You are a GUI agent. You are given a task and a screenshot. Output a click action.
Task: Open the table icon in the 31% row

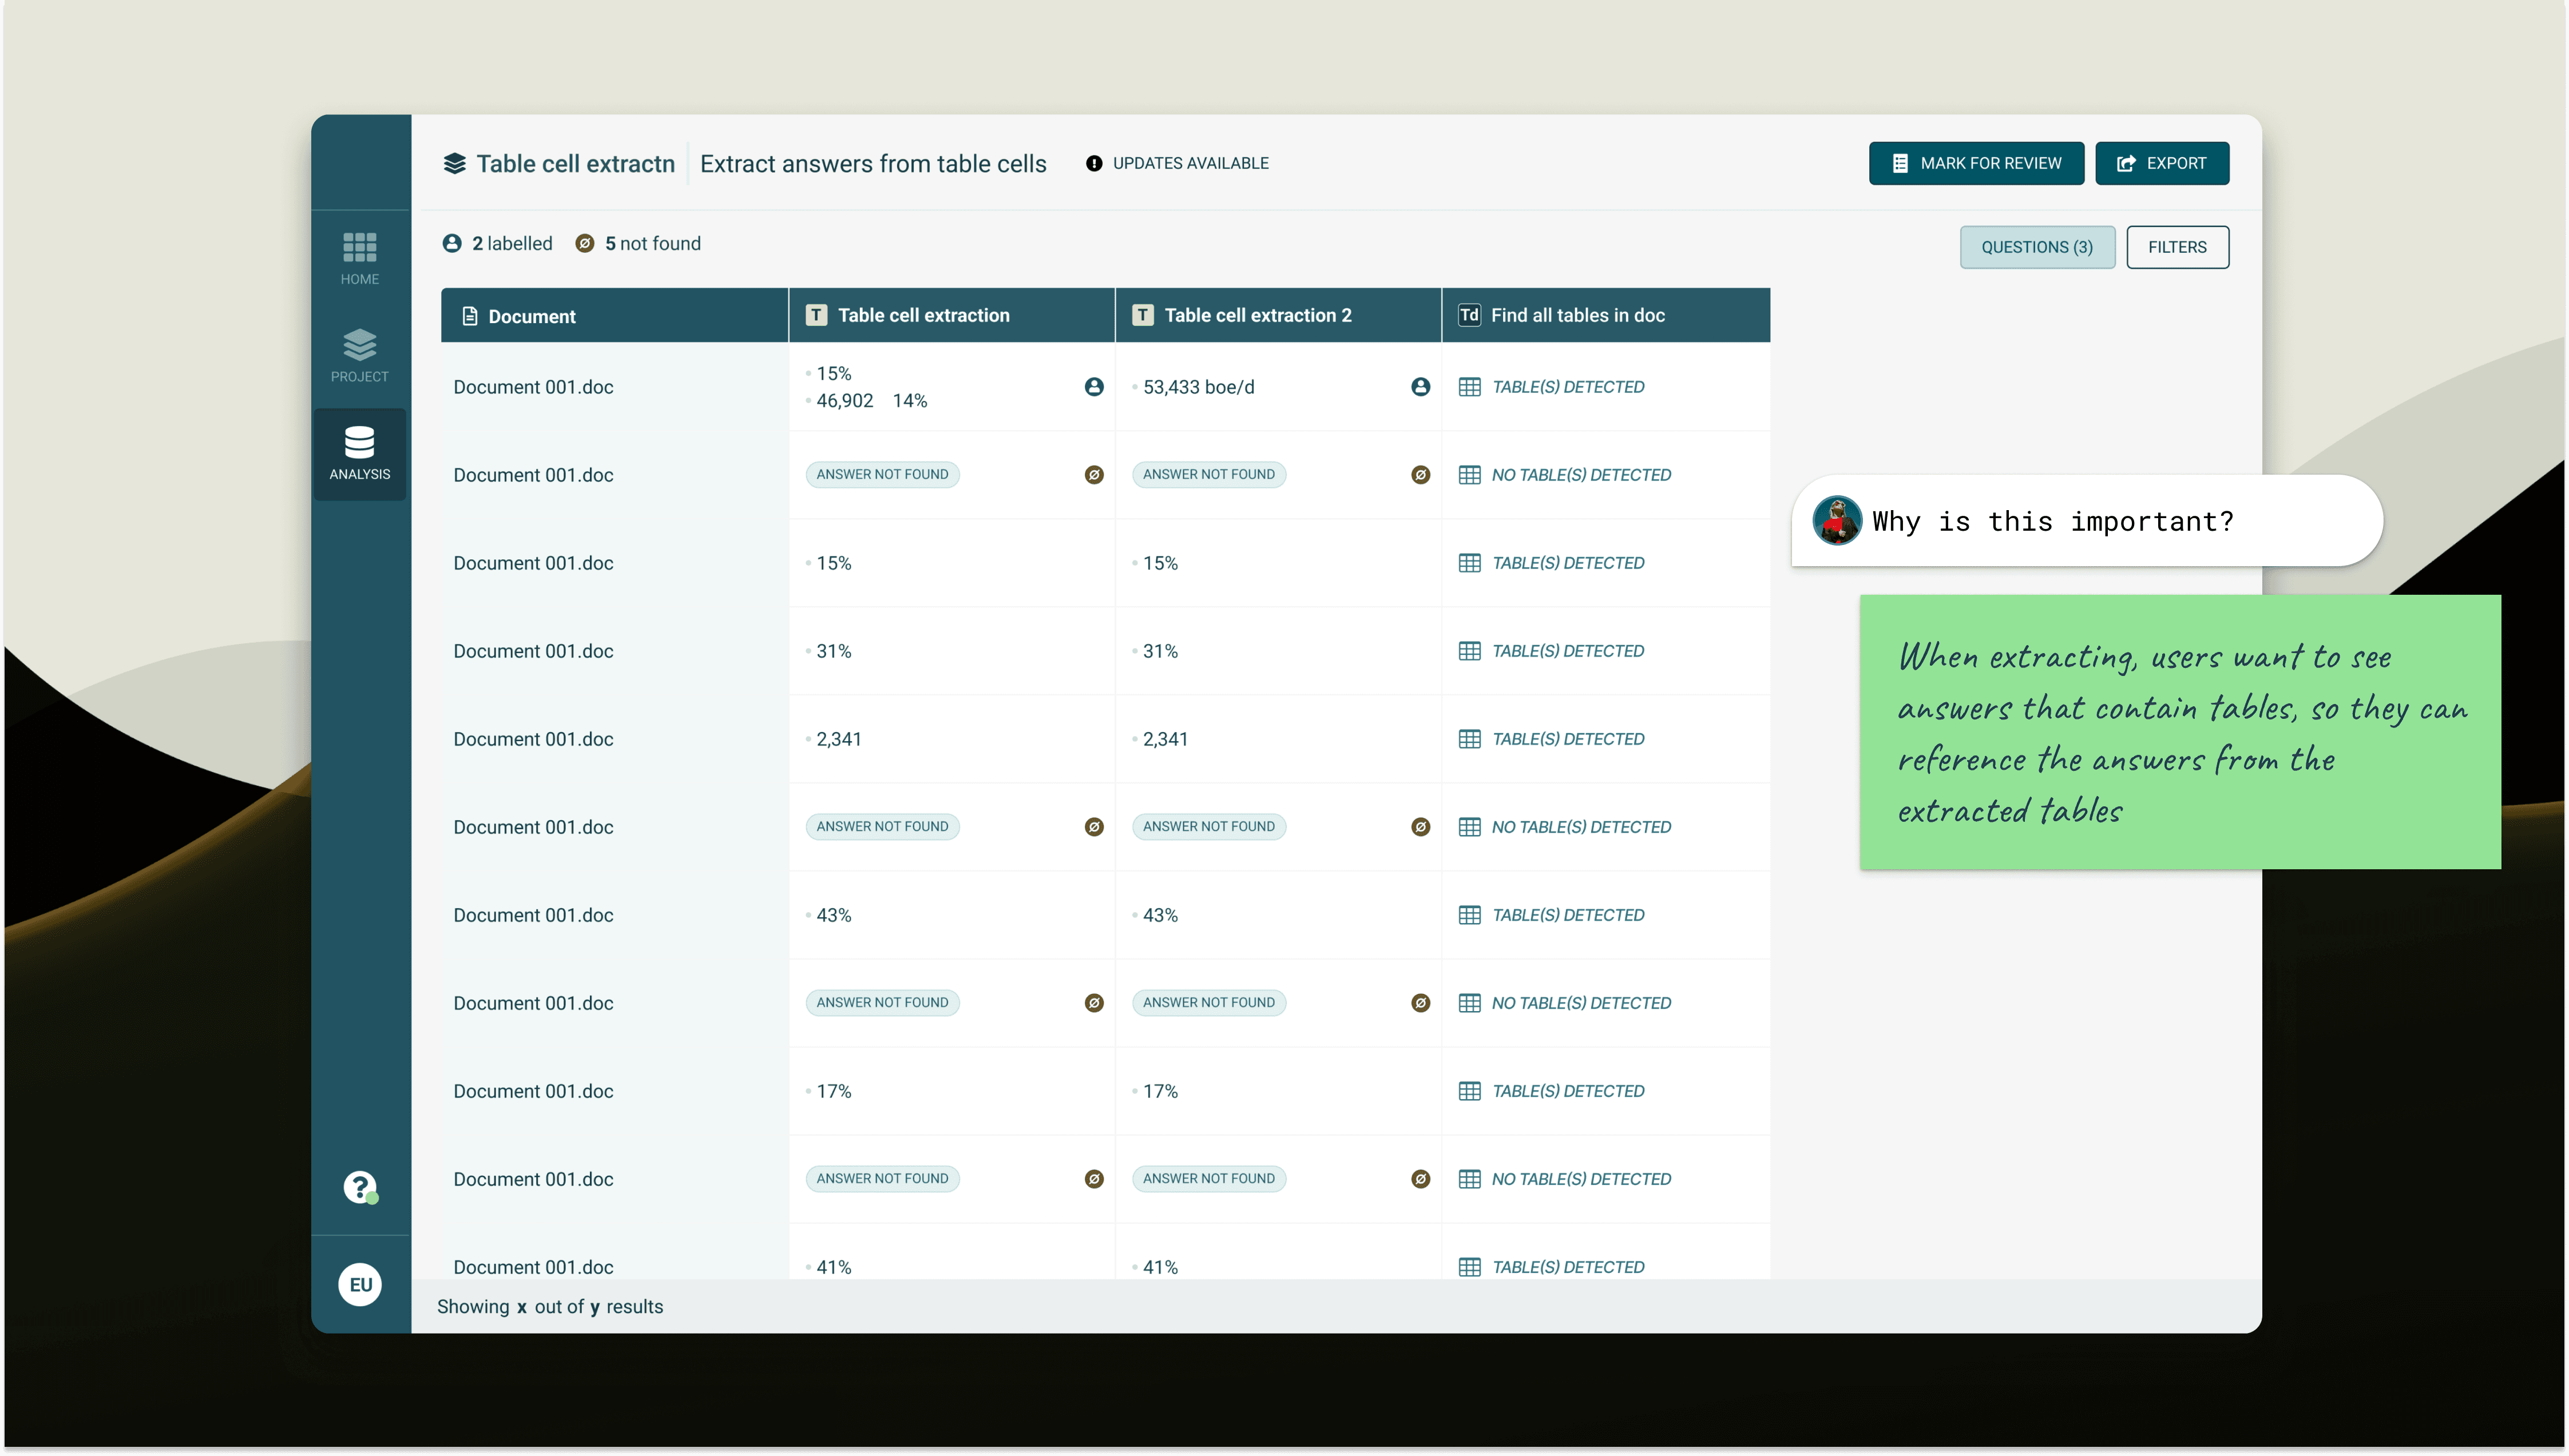(x=1469, y=651)
